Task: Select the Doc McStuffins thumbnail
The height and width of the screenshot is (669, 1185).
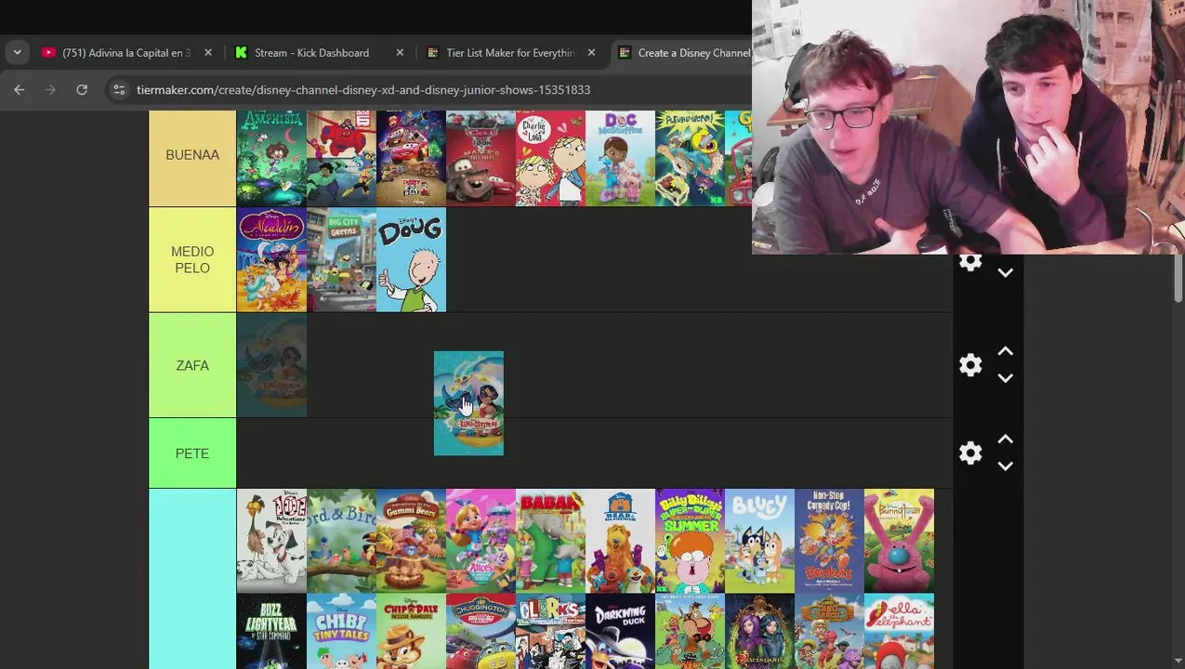Action: (x=620, y=158)
